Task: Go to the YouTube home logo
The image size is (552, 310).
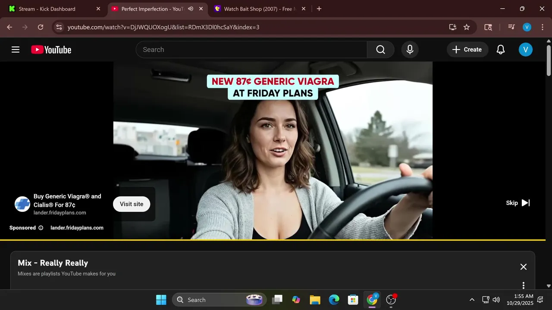Action: [x=51, y=50]
